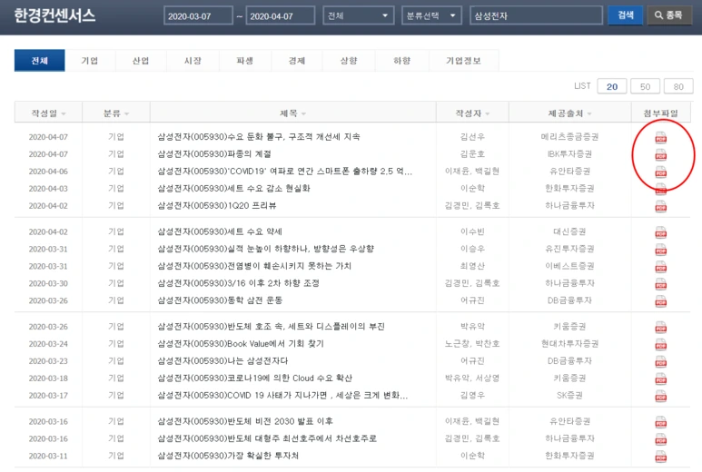Open the 파생 tab

pos(245,61)
